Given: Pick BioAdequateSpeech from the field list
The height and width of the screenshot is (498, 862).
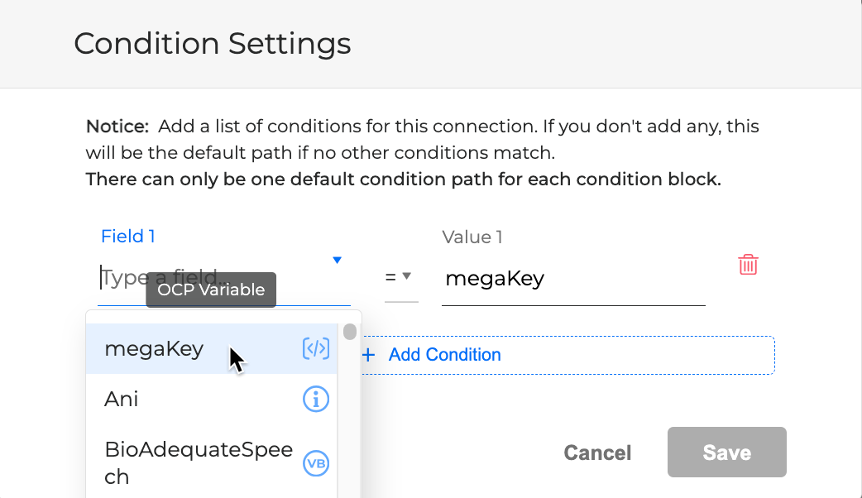Looking at the screenshot, I should 199,463.
